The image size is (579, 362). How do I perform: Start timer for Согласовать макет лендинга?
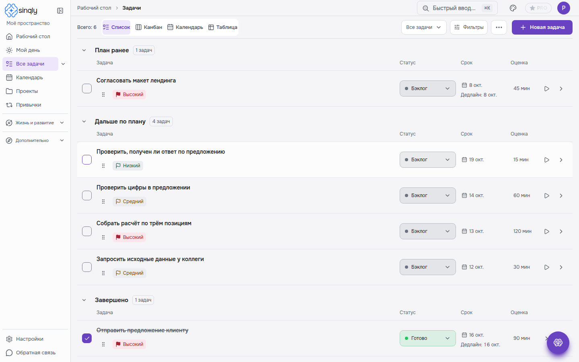pyautogui.click(x=547, y=88)
